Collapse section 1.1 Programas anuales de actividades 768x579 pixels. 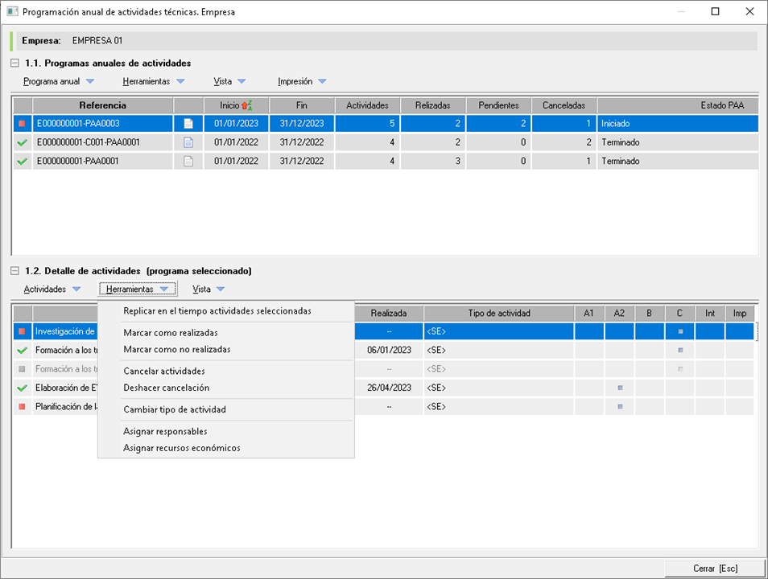(x=14, y=63)
